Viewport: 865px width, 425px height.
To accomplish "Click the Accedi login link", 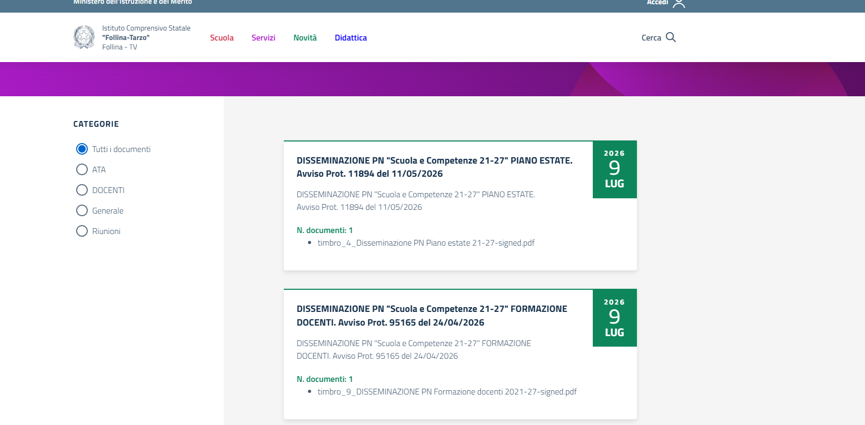I will point(657,3).
